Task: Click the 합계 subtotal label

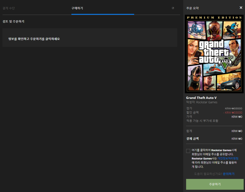Action: pyautogui.click(x=189, y=131)
